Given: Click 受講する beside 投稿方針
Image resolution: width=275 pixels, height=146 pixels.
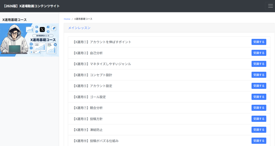Looking at the screenshot, I should click(259, 119).
